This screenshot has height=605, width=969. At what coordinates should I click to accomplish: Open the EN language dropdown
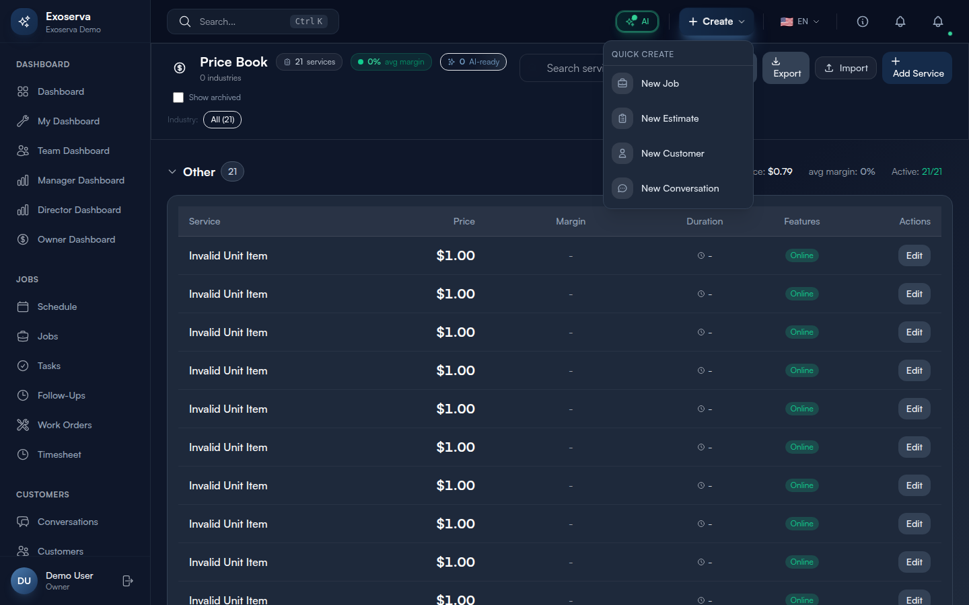coord(799,22)
